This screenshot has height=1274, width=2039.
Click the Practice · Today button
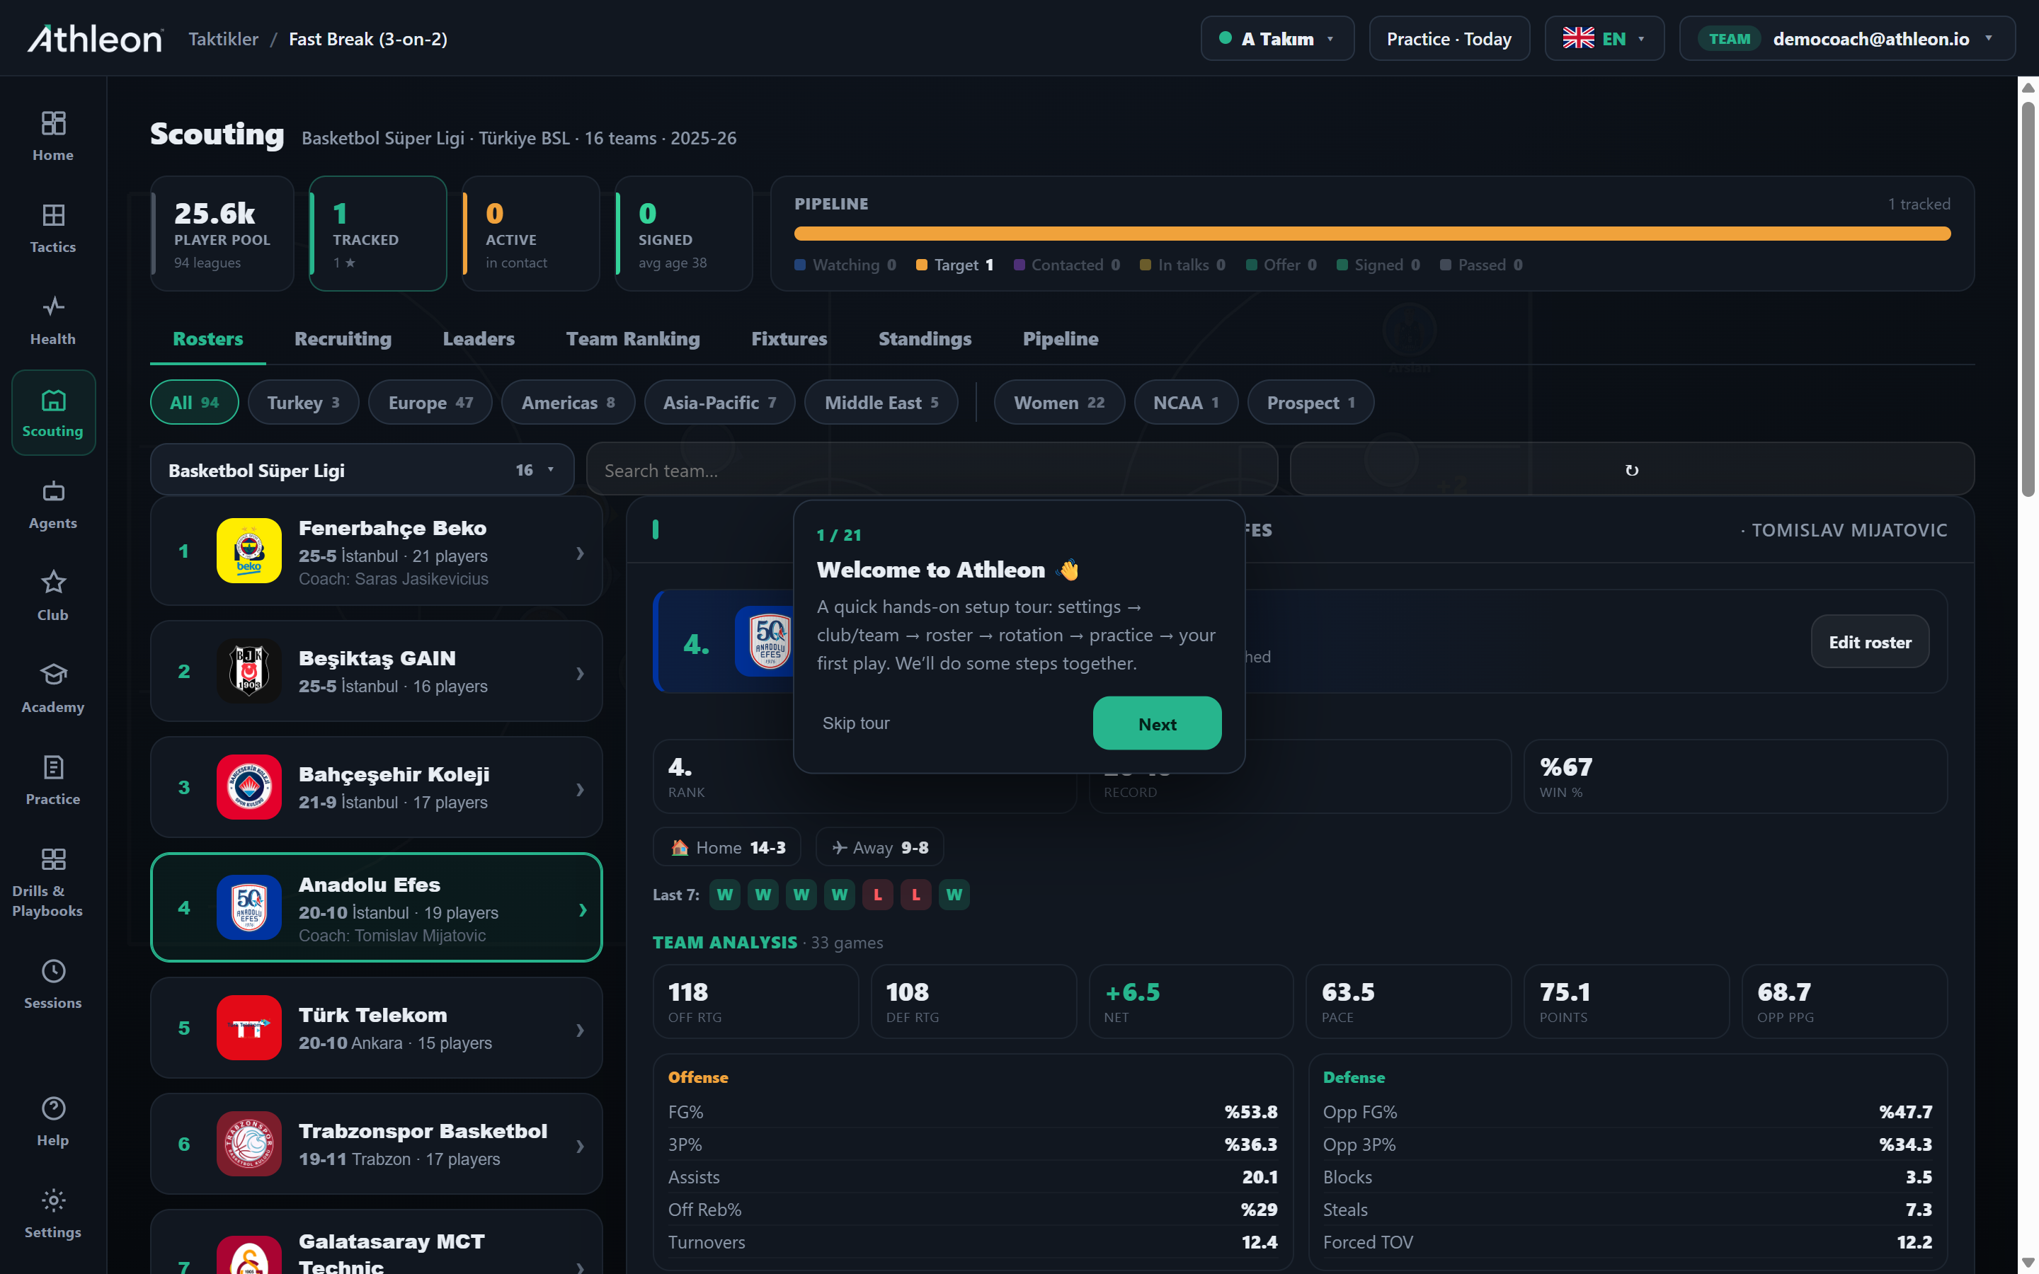coord(1449,39)
